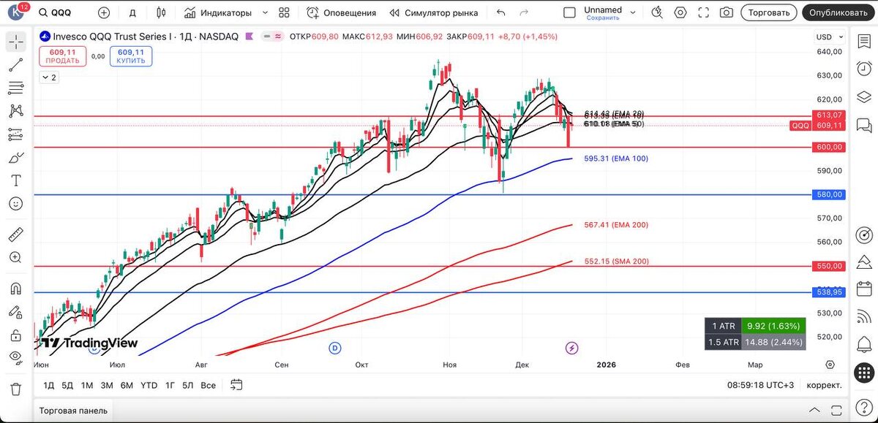Start the Симулятор рынка replay mode
The image size is (878, 423).
tap(434, 12)
